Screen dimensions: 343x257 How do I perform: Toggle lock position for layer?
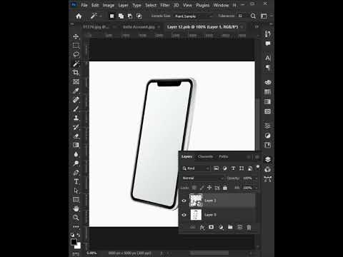pos(209,188)
